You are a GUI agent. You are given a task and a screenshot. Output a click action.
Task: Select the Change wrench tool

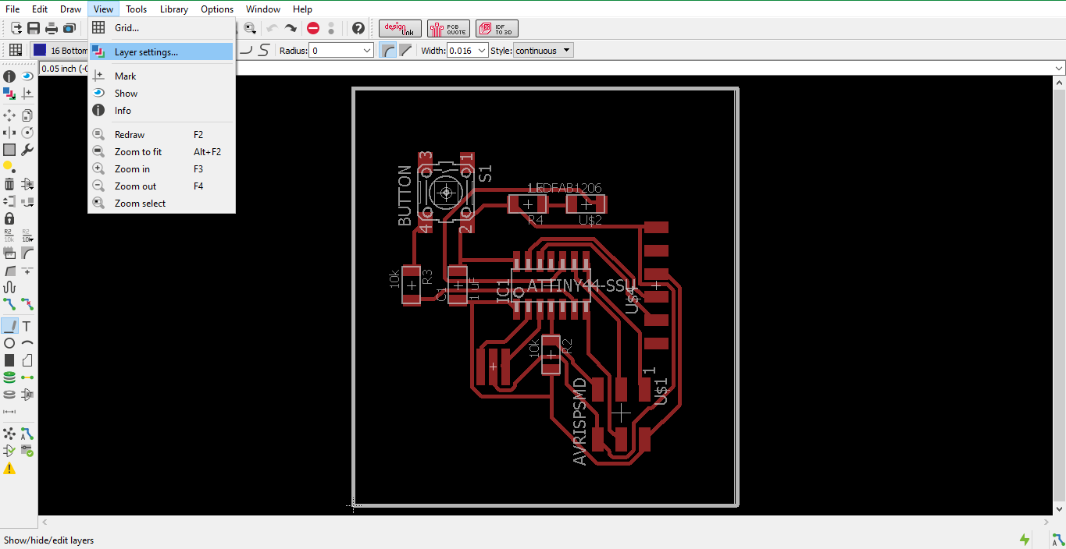click(27, 150)
